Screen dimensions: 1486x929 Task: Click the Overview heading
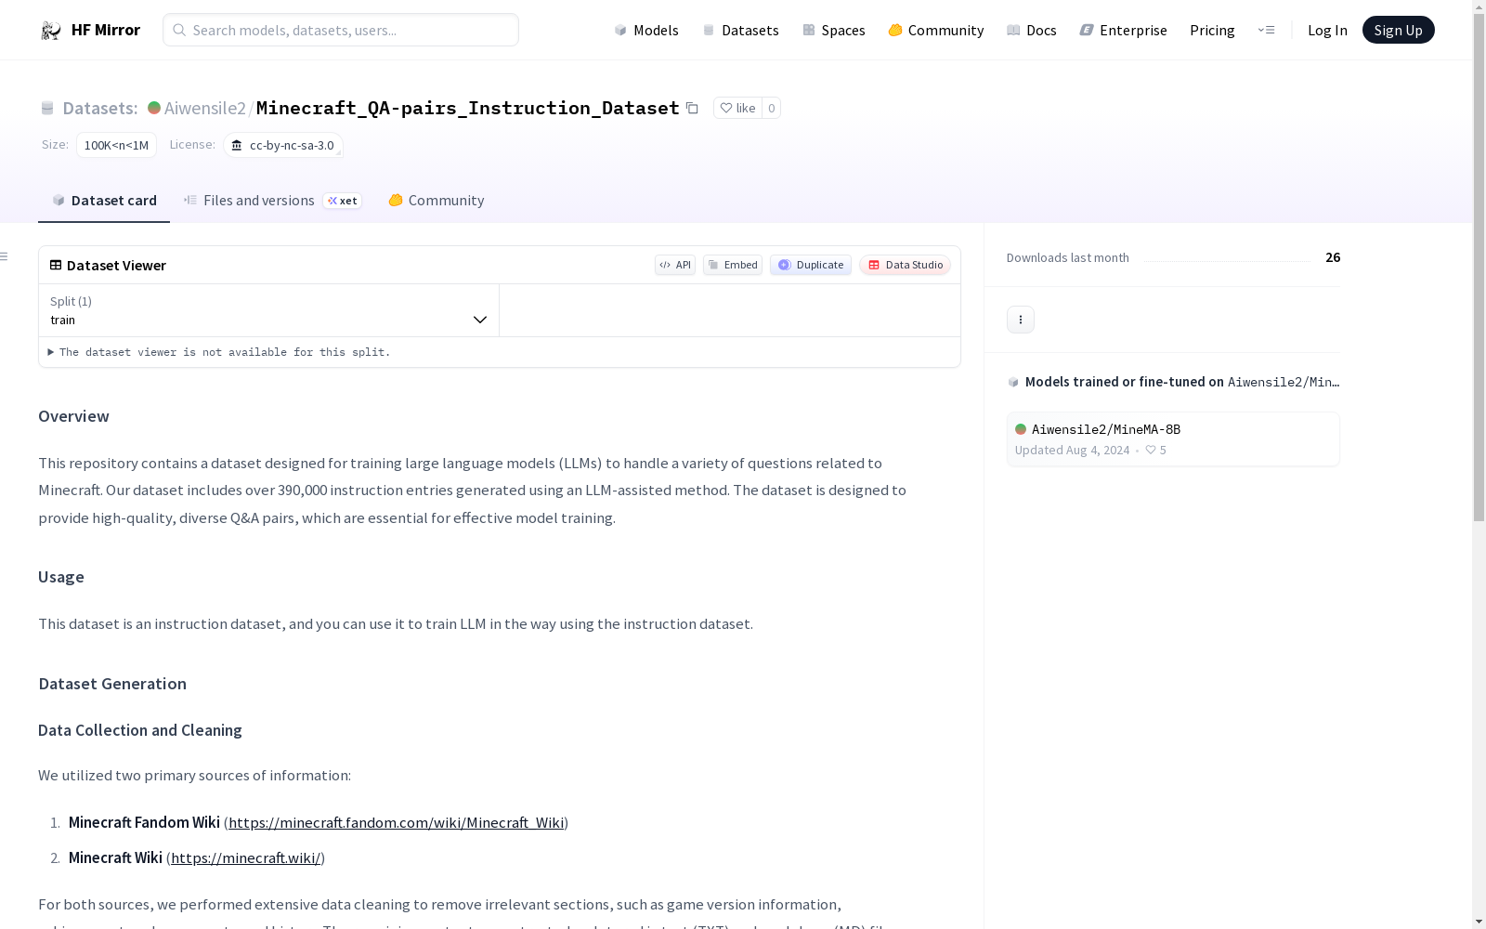73,416
